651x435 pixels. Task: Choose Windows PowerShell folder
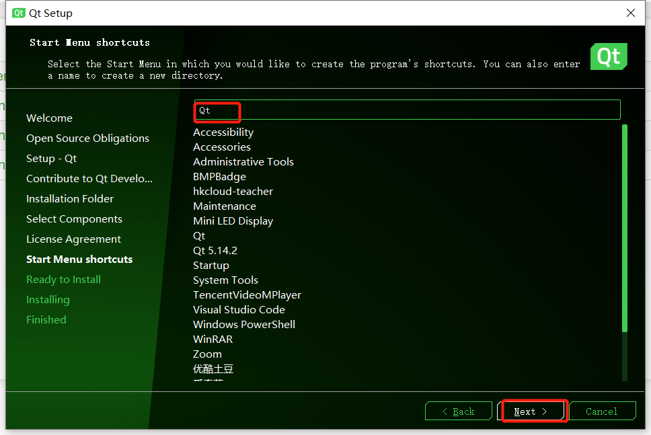(244, 325)
